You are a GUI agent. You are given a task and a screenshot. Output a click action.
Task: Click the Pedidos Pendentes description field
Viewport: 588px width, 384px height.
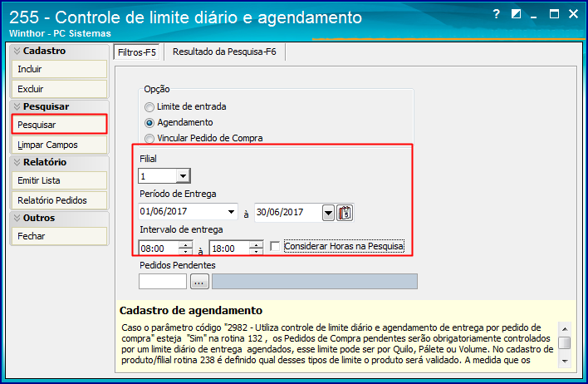[315, 282]
